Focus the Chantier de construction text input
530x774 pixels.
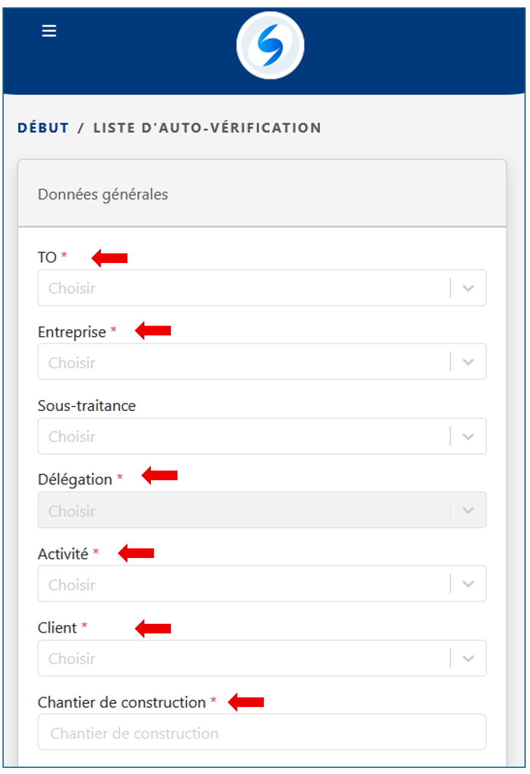(261, 733)
